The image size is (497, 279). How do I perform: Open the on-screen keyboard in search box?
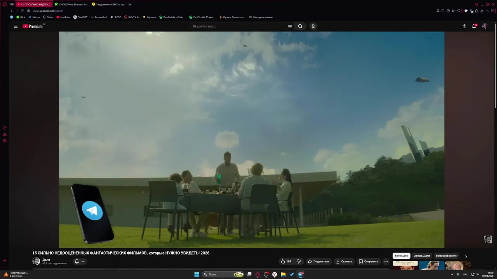tap(290, 26)
